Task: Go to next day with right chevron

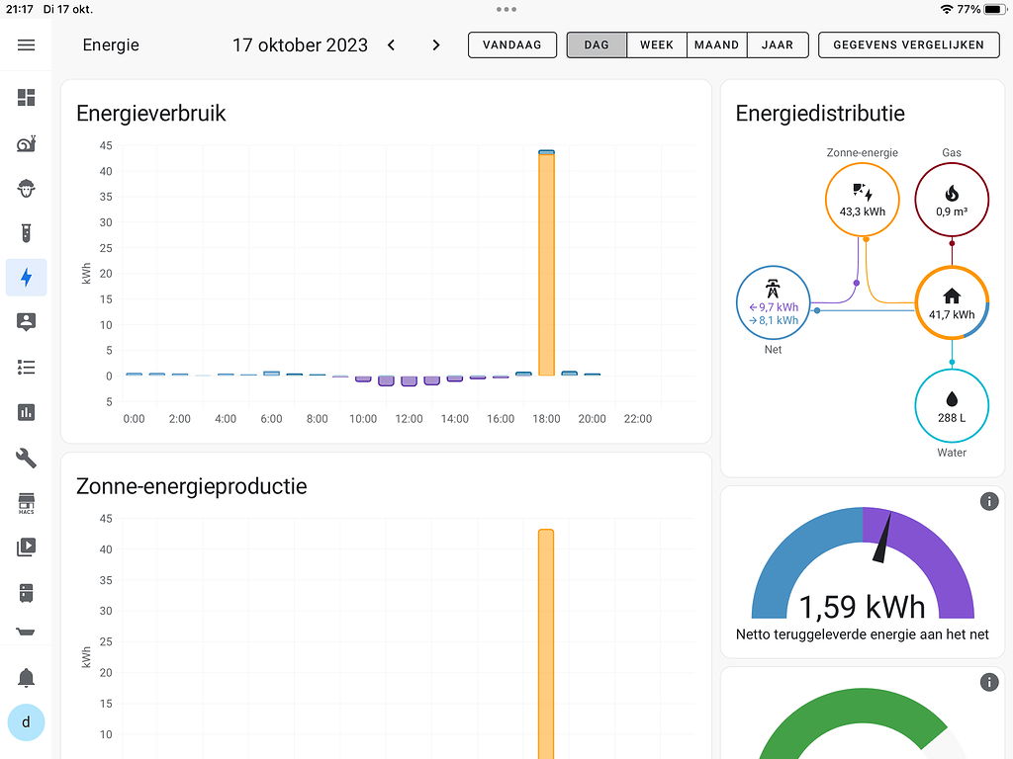Action: point(436,45)
